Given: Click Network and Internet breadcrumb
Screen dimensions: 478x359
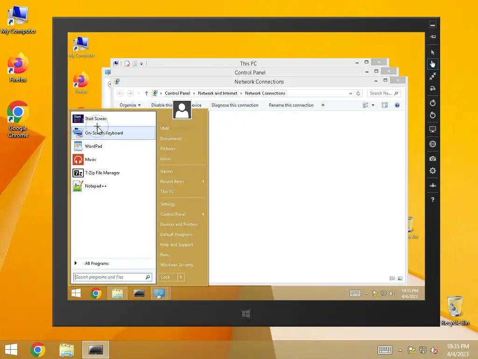Looking at the screenshot, I should point(218,93).
